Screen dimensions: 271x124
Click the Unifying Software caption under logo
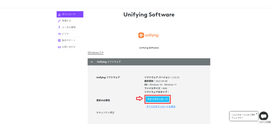tap(149, 48)
